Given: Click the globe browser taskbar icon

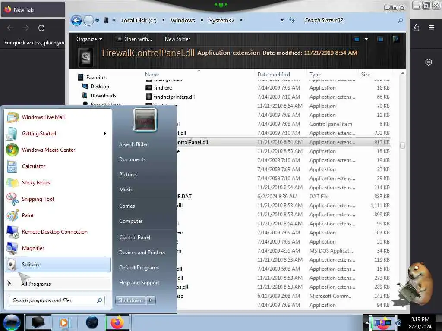Looking at the screenshot, I should click(x=92, y=322).
